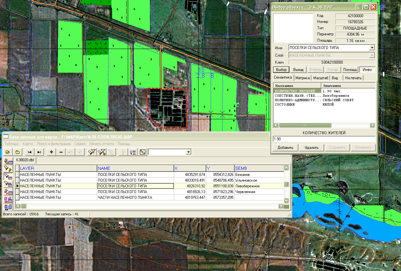
Task: Click the Помощь button in object window
Action: point(350,70)
